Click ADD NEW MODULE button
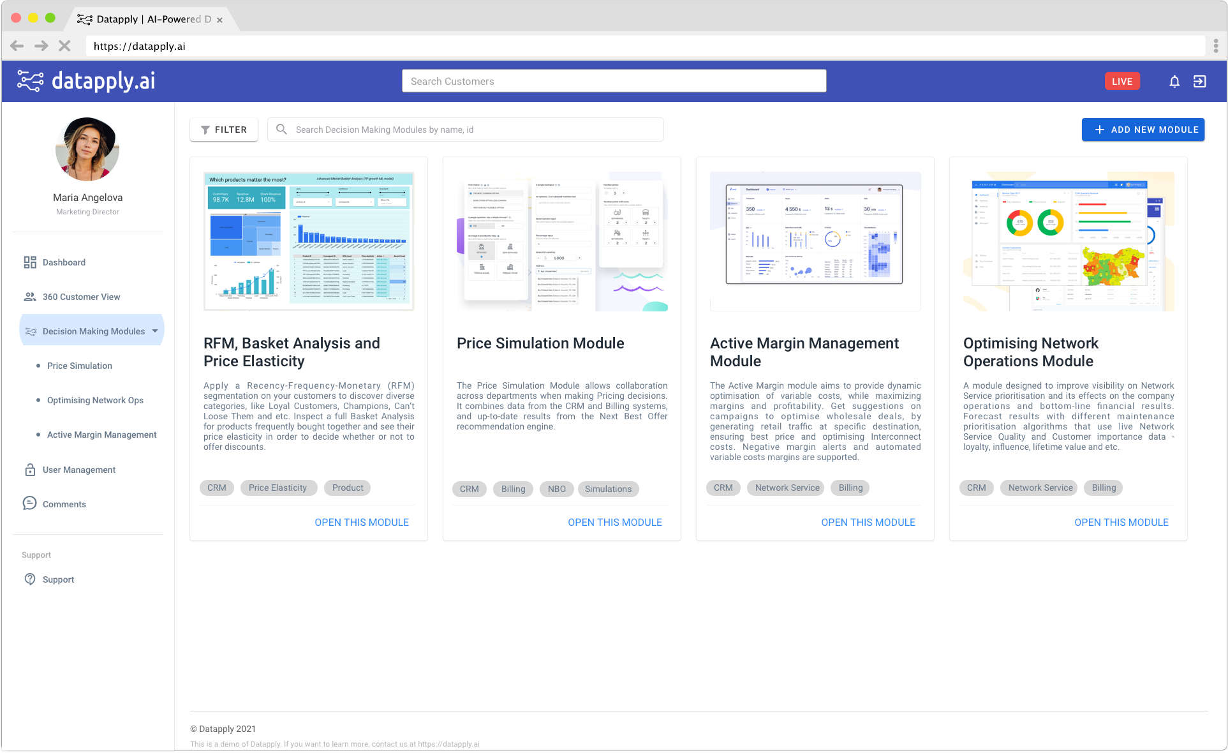Viewport: 1228px width, 753px height. pyautogui.click(x=1143, y=130)
